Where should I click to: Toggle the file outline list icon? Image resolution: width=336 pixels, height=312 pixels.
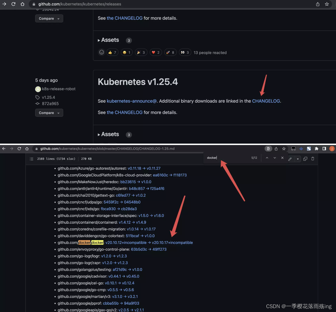click(x=31, y=159)
